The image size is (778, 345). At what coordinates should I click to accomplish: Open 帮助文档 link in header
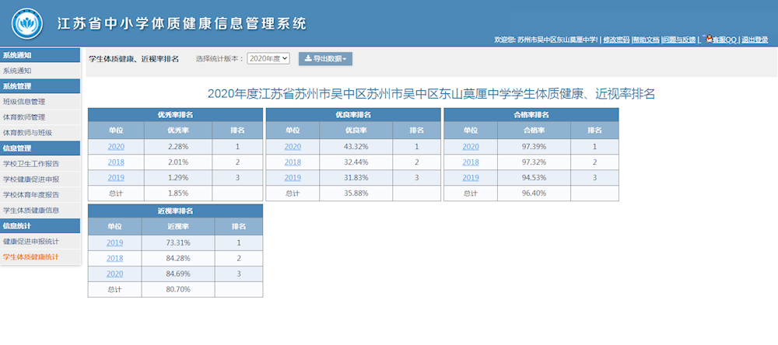(x=646, y=40)
